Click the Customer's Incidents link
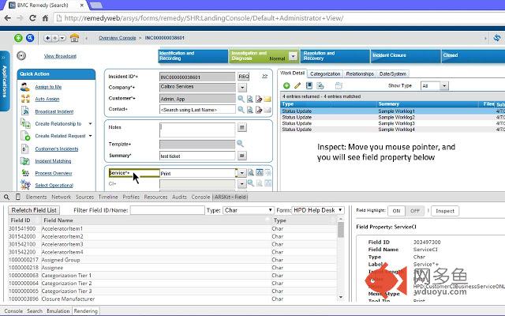Viewport: 505px width, 316px height. 57,149
